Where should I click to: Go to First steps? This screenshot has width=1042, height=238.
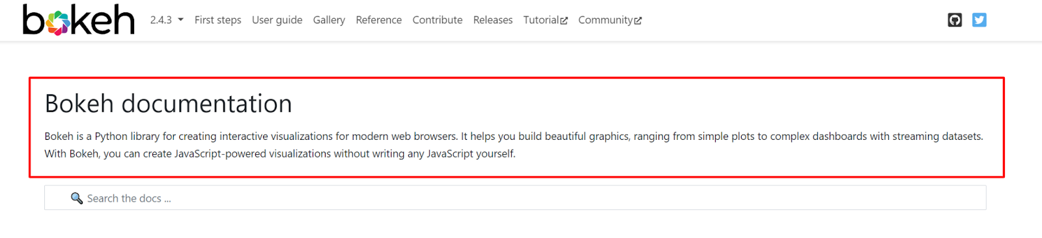(218, 20)
